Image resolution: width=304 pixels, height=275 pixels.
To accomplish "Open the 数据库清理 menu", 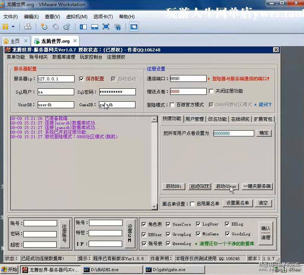I will (x=64, y=57).
